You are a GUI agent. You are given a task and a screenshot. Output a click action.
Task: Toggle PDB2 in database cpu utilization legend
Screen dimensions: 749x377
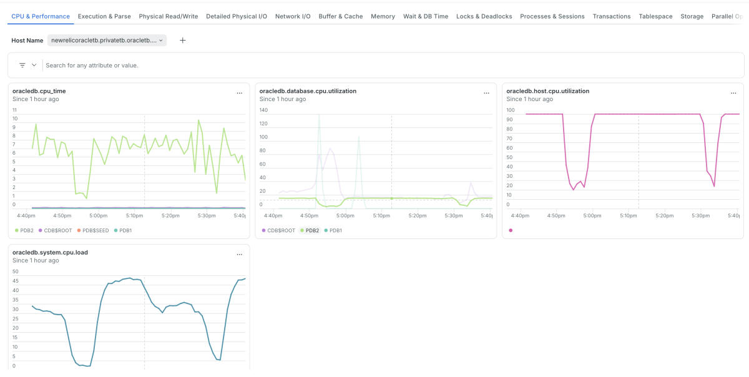point(310,230)
